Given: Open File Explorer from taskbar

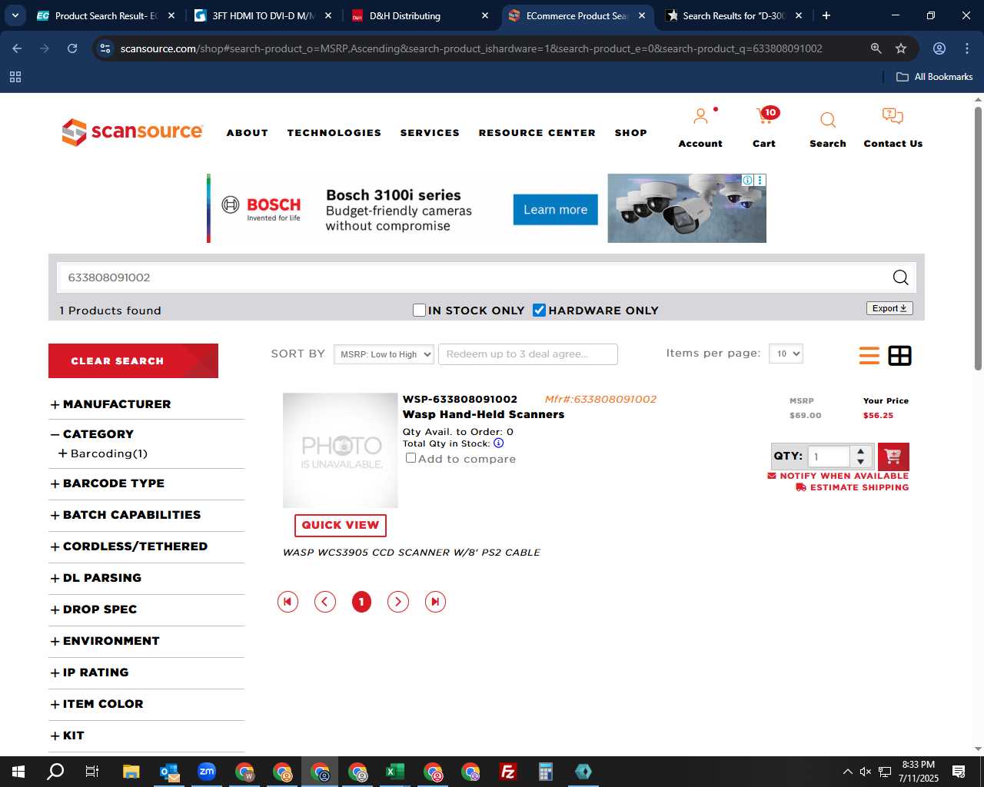Looking at the screenshot, I should coord(131,772).
